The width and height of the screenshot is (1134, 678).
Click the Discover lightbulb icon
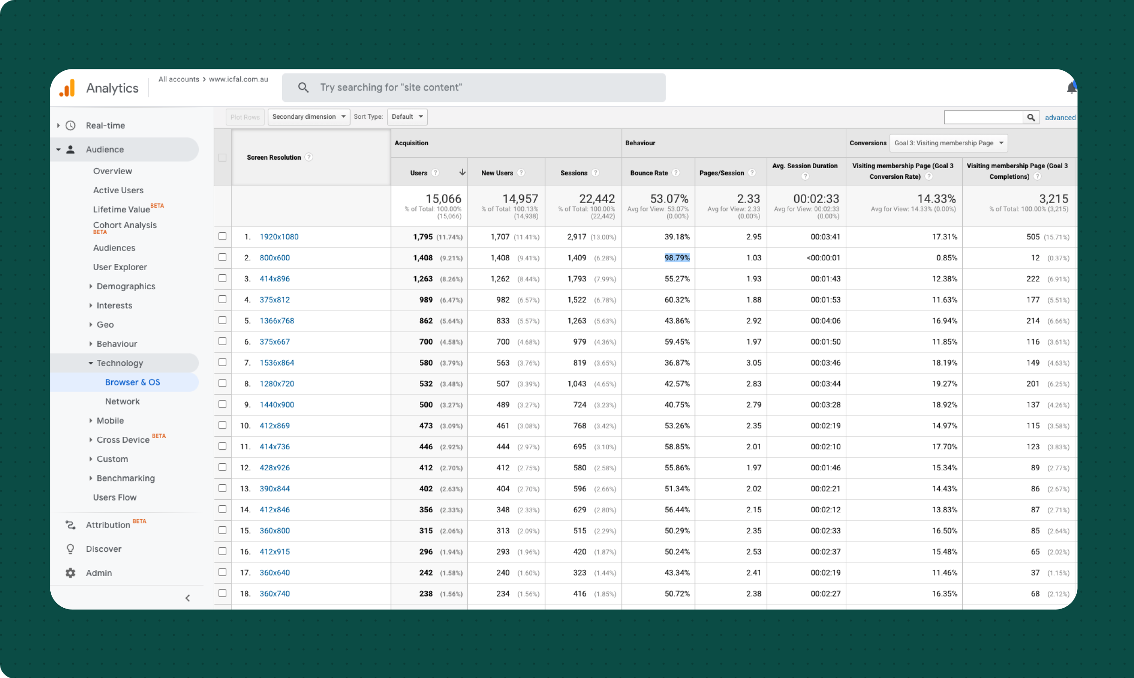[x=71, y=549]
